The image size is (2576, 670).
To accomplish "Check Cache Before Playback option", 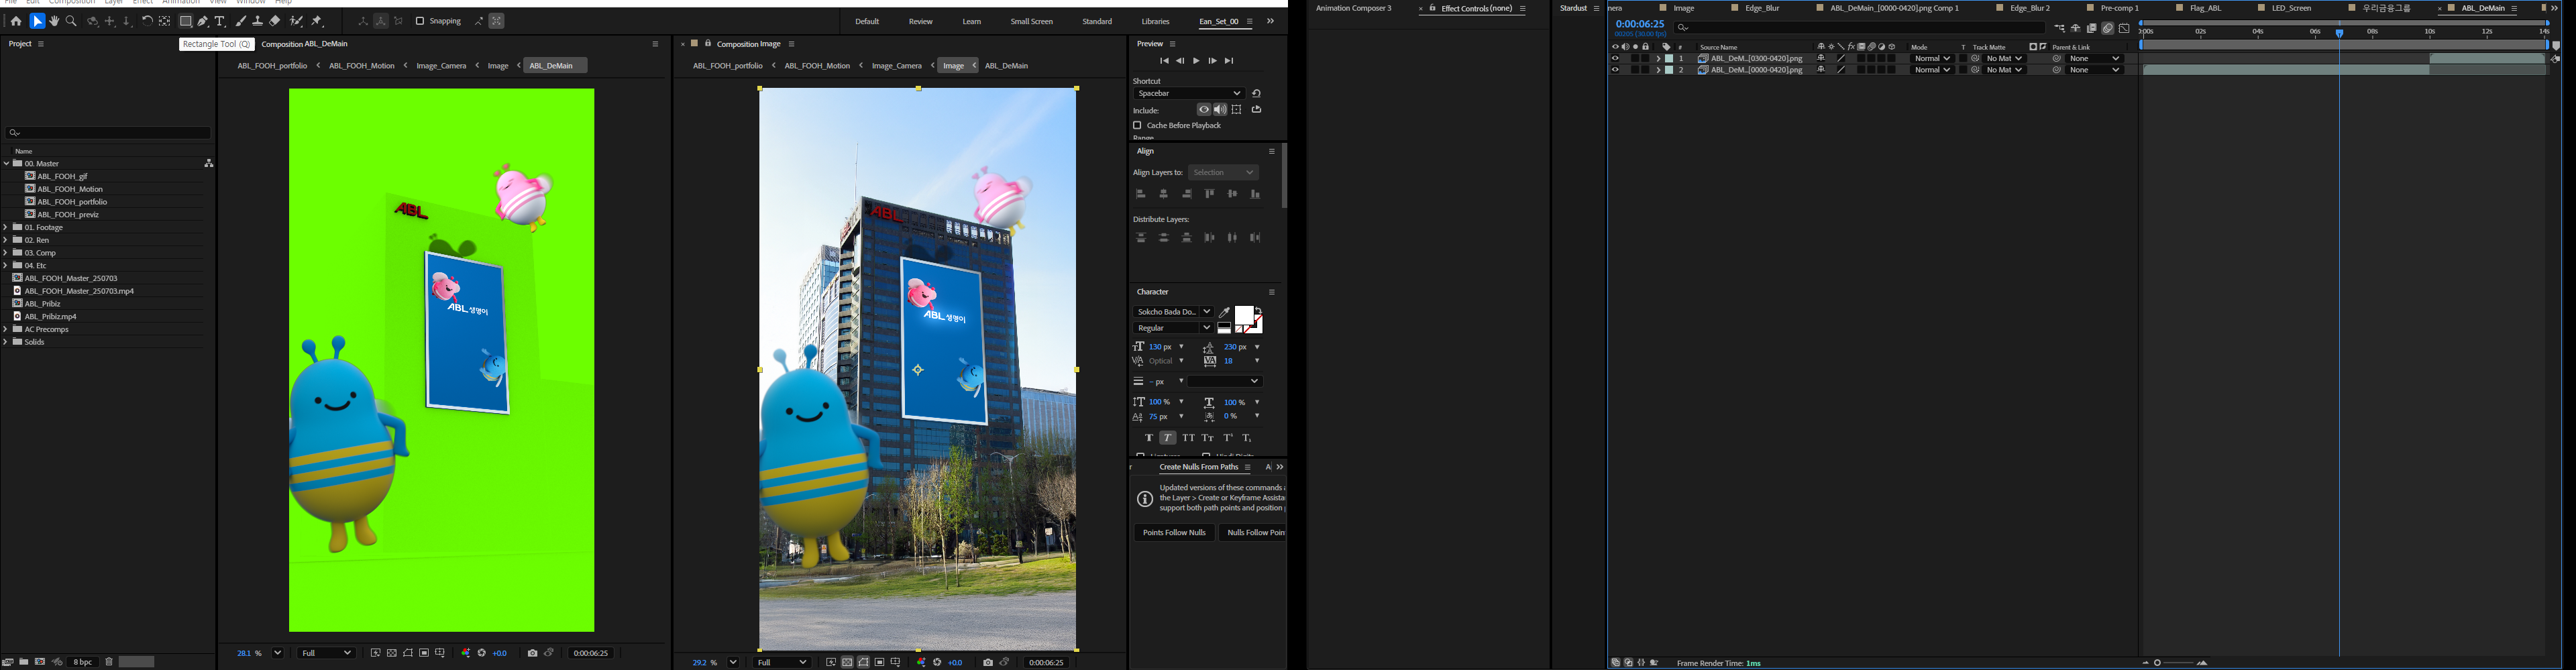I will coord(1137,125).
